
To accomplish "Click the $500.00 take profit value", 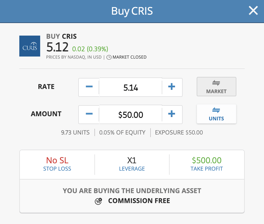I will (x=206, y=160).
